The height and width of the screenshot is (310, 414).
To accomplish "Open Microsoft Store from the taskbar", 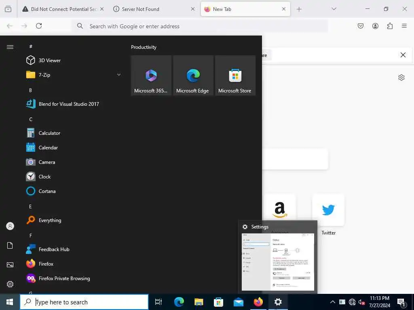I will pyautogui.click(x=218, y=302).
